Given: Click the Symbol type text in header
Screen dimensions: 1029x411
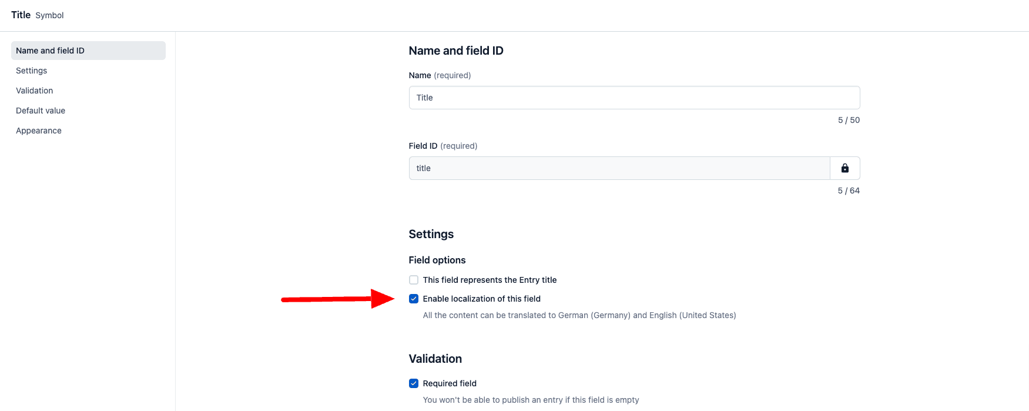Looking at the screenshot, I should click(x=49, y=15).
